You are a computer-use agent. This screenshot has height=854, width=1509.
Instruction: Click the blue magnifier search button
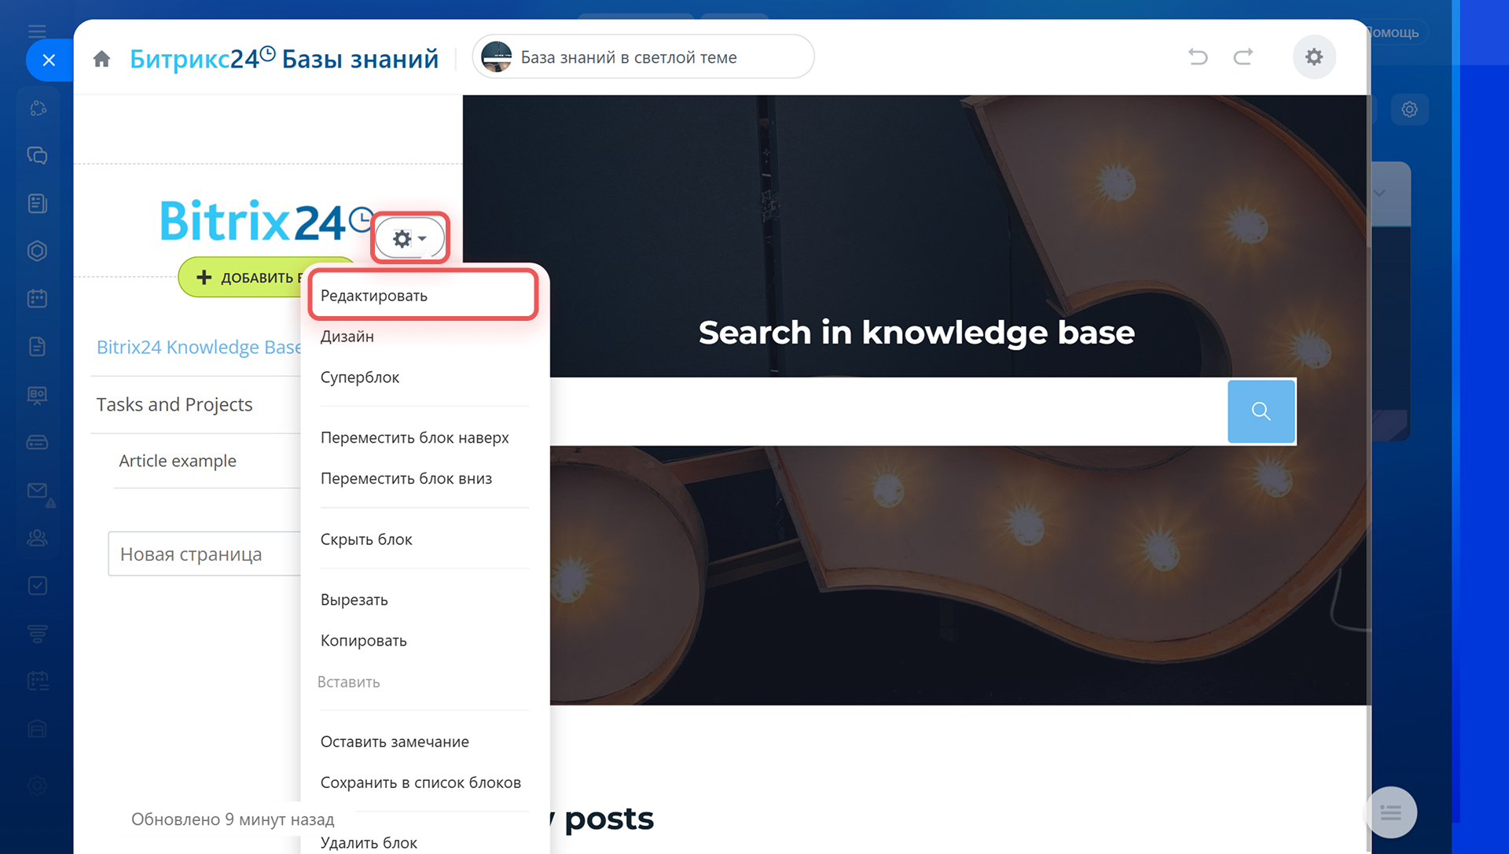click(1261, 411)
